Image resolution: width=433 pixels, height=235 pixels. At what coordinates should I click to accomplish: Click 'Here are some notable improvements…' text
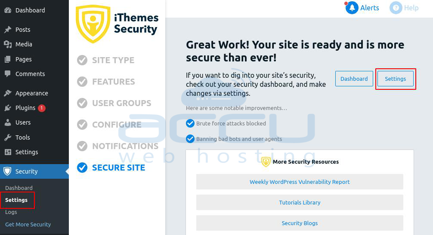tap(236, 108)
